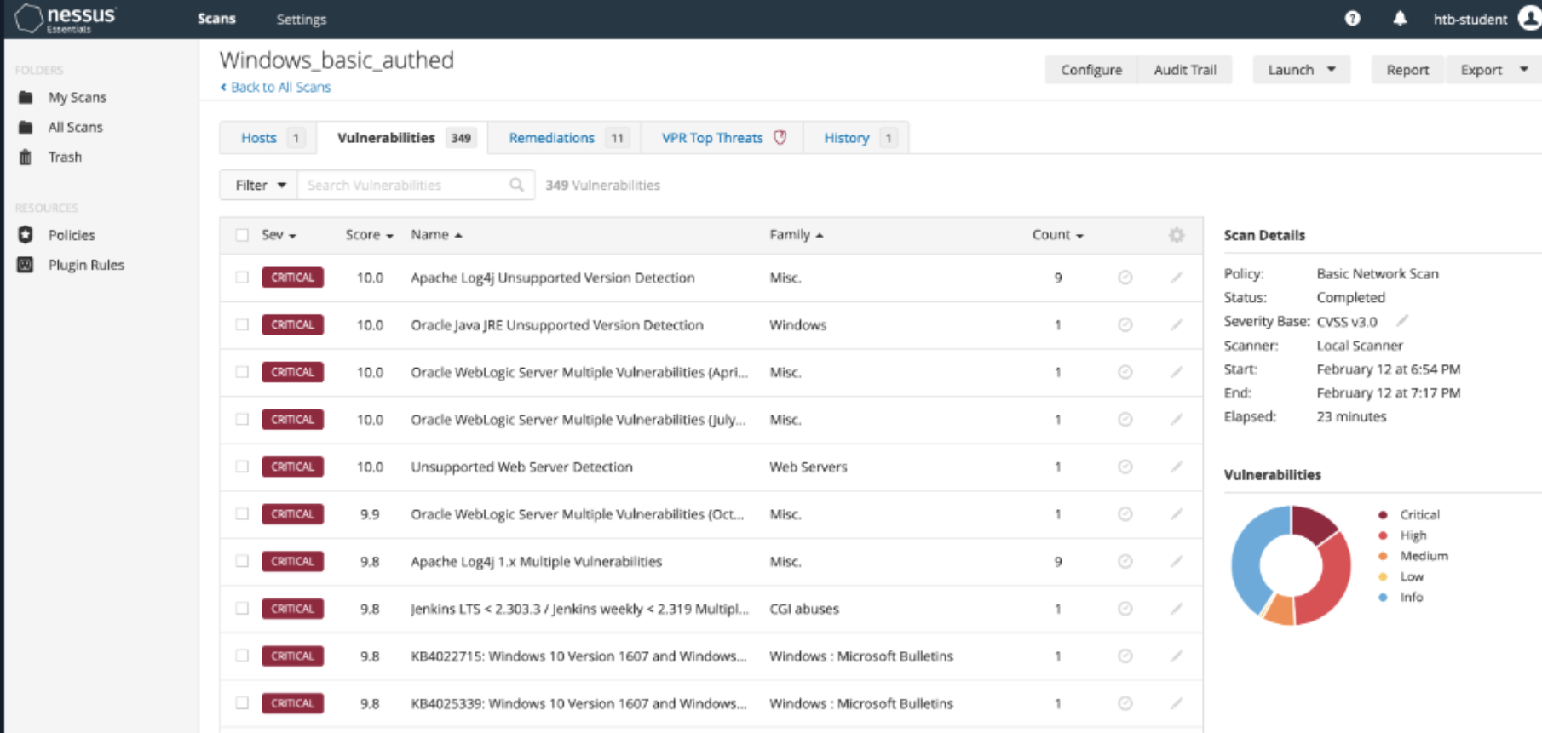
Task: Click the circle check icon on Oracle Java JRE row
Action: pos(1125,325)
